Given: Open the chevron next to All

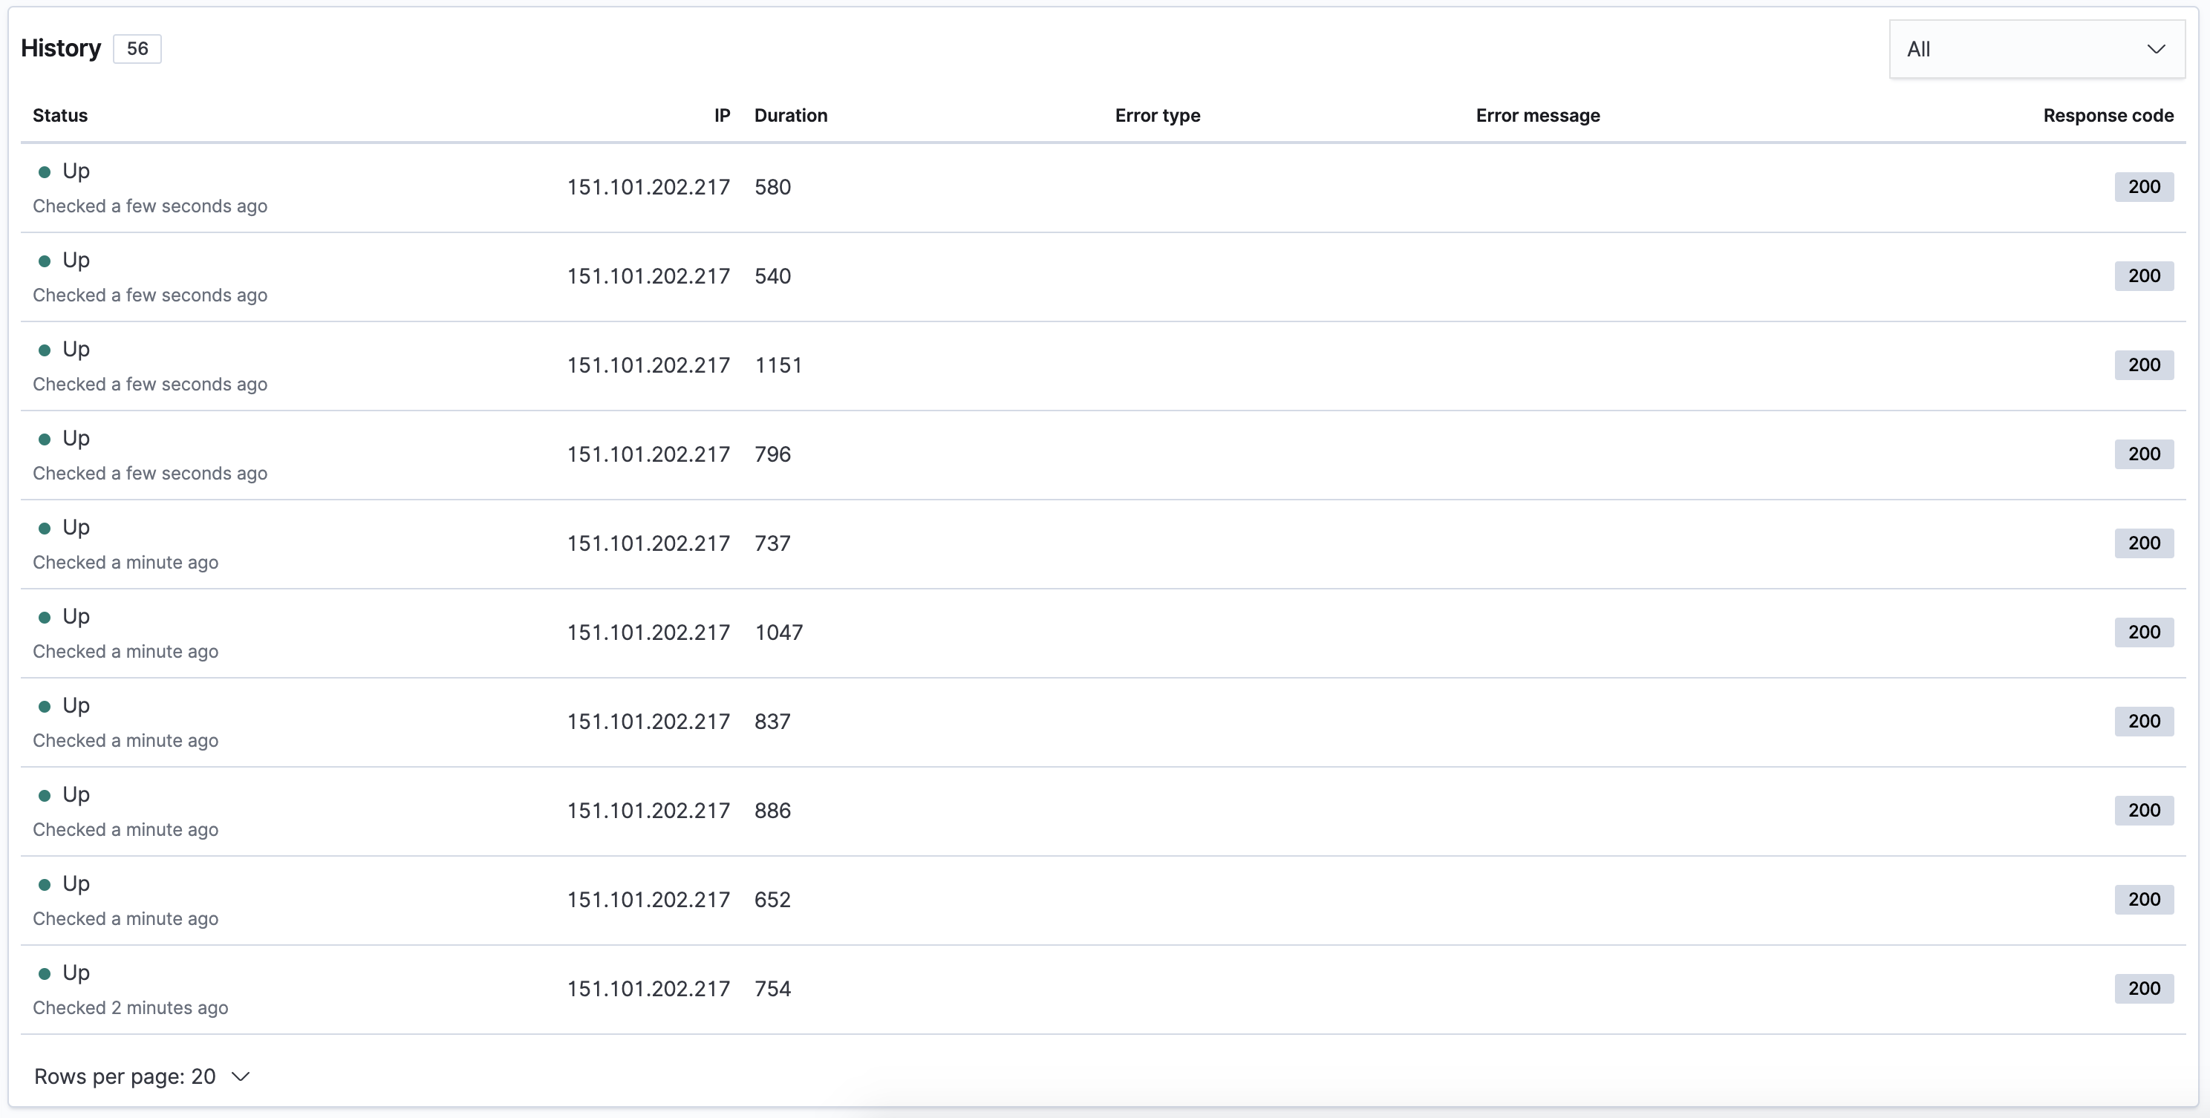Looking at the screenshot, I should tap(2157, 49).
